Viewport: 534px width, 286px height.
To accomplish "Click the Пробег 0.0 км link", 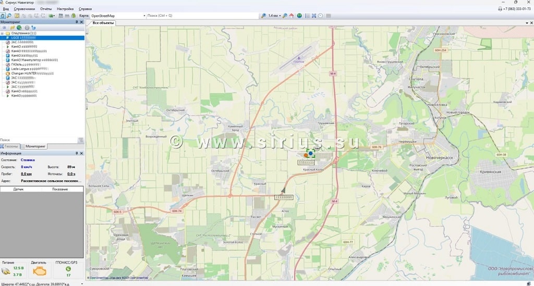I will tap(25, 173).
